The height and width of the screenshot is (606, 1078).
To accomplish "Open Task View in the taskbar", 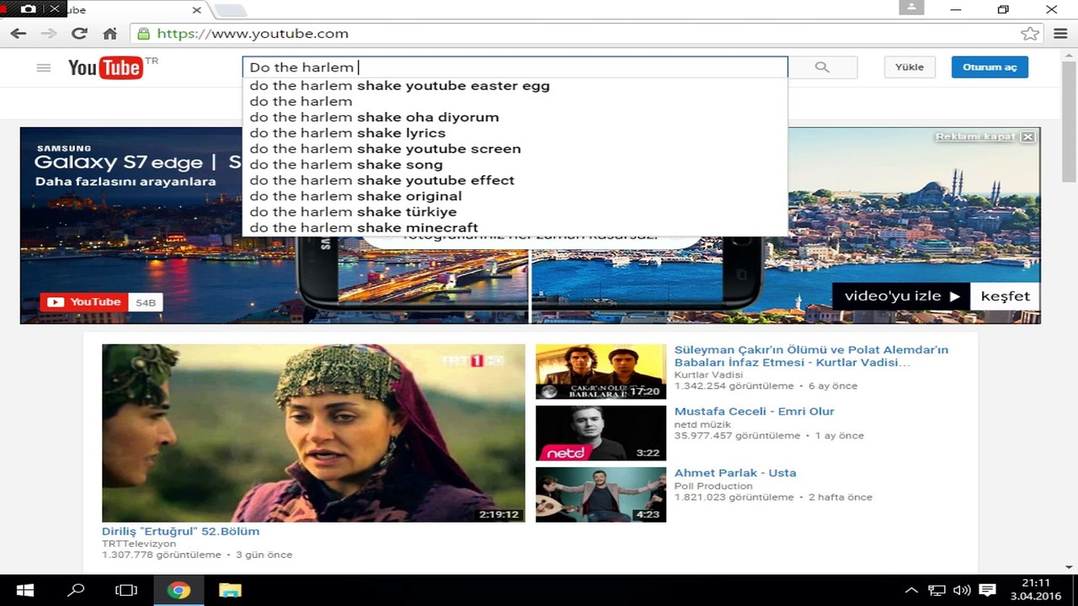I will pos(126,590).
